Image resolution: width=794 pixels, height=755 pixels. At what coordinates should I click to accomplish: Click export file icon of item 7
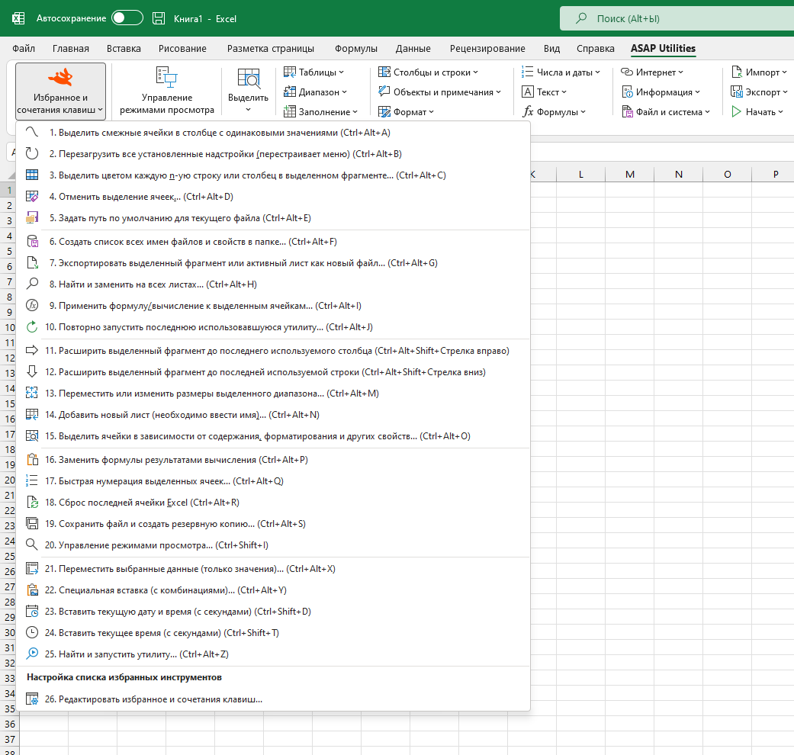32,262
